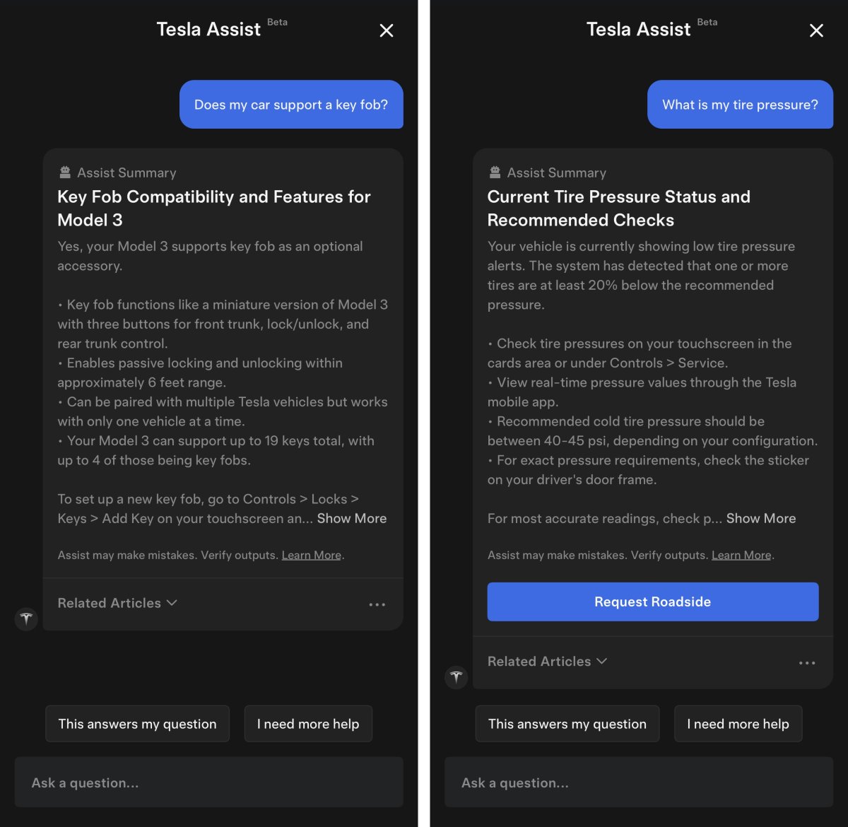Screen dimensions: 848x827
Task: Open three-dot options in tire pressure summary card
Action: 807,663
